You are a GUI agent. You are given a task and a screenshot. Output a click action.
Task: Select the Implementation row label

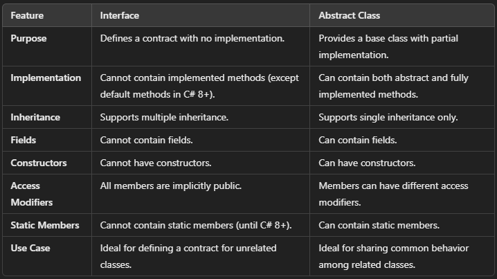(46, 78)
